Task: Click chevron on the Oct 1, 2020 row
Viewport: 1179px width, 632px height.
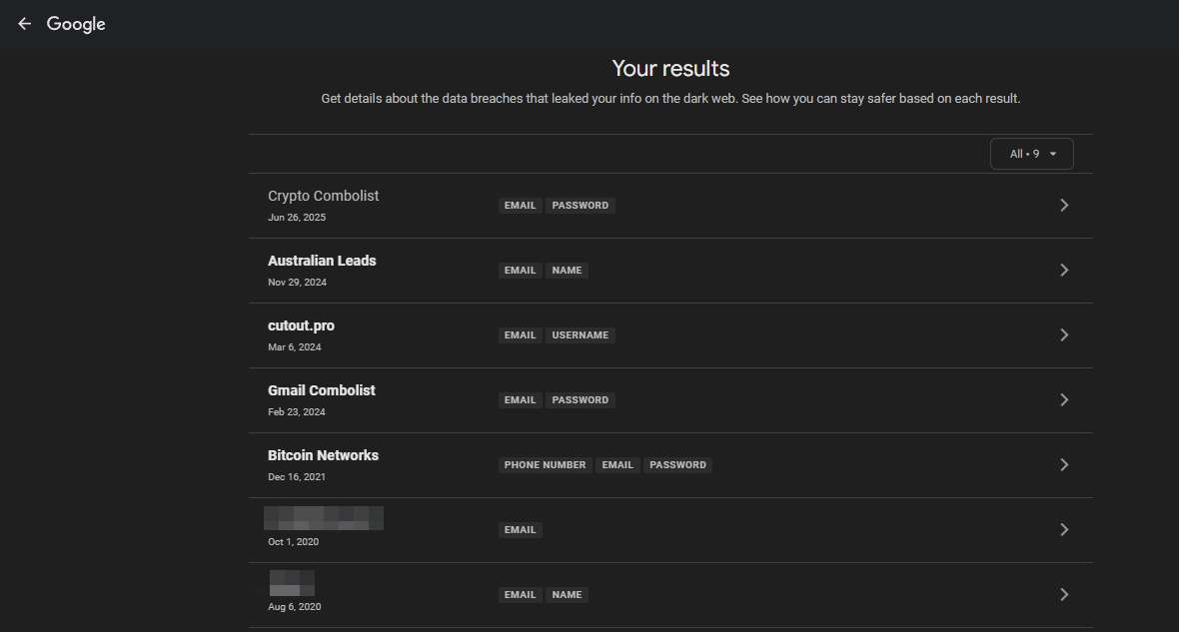Action: tap(1064, 530)
